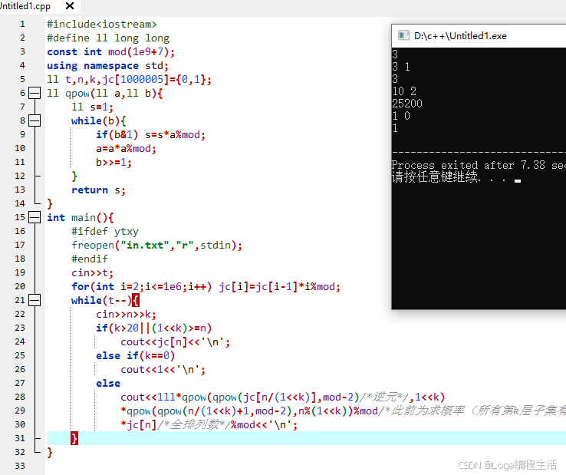The image size is (566, 475).
Task: Click 'cout<<1' output statement
Action: tap(163, 370)
